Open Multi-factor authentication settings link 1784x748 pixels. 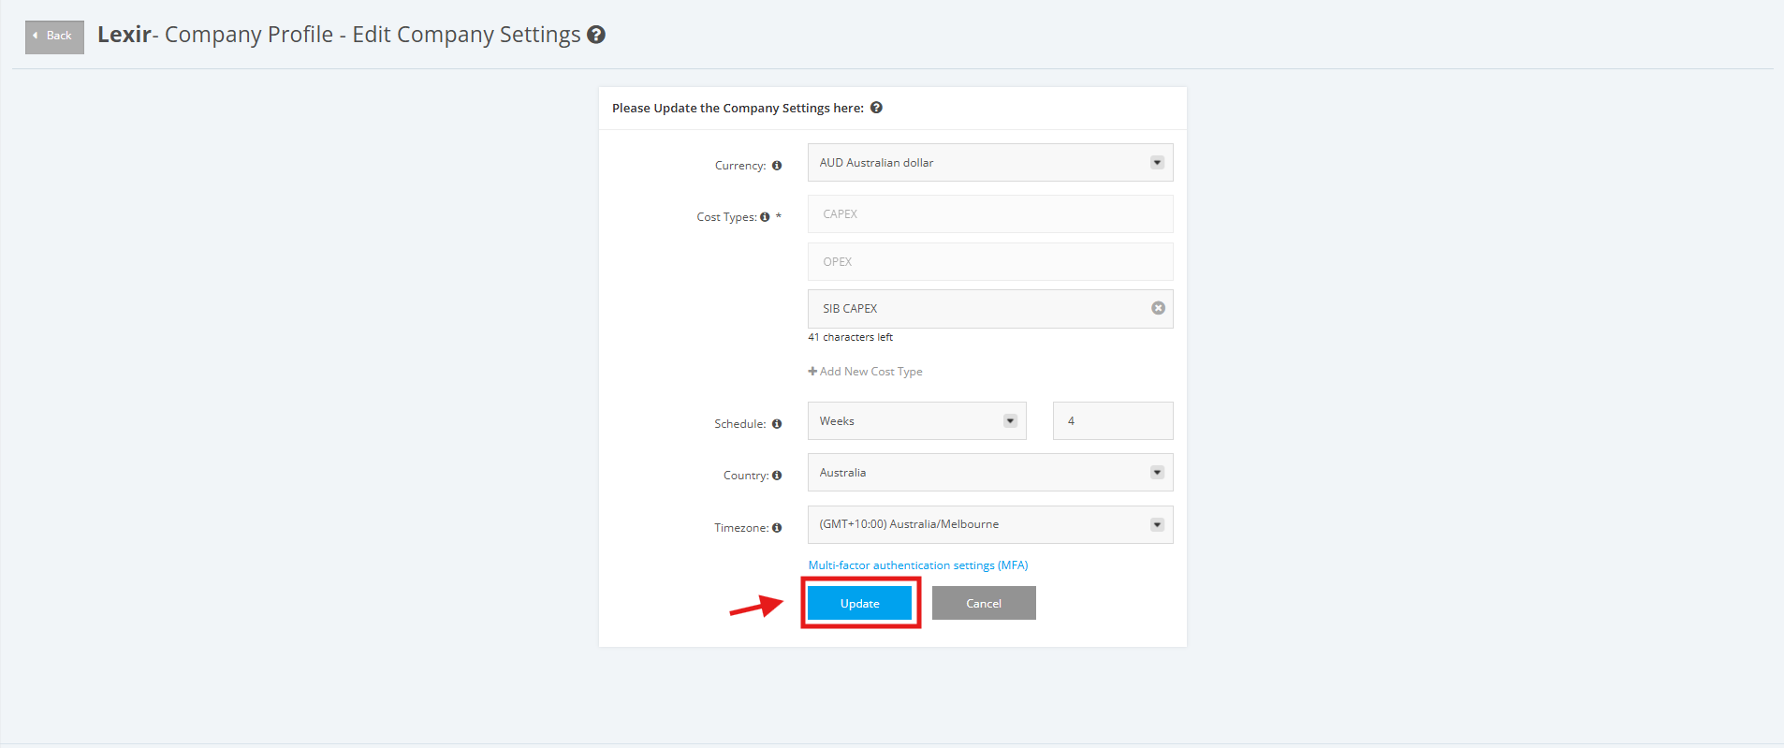coord(918,565)
